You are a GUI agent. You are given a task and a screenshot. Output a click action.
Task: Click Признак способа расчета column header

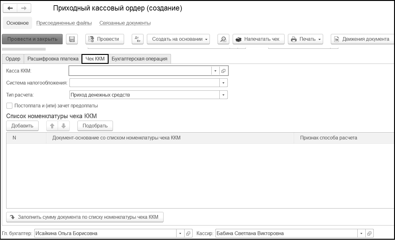click(344, 138)
